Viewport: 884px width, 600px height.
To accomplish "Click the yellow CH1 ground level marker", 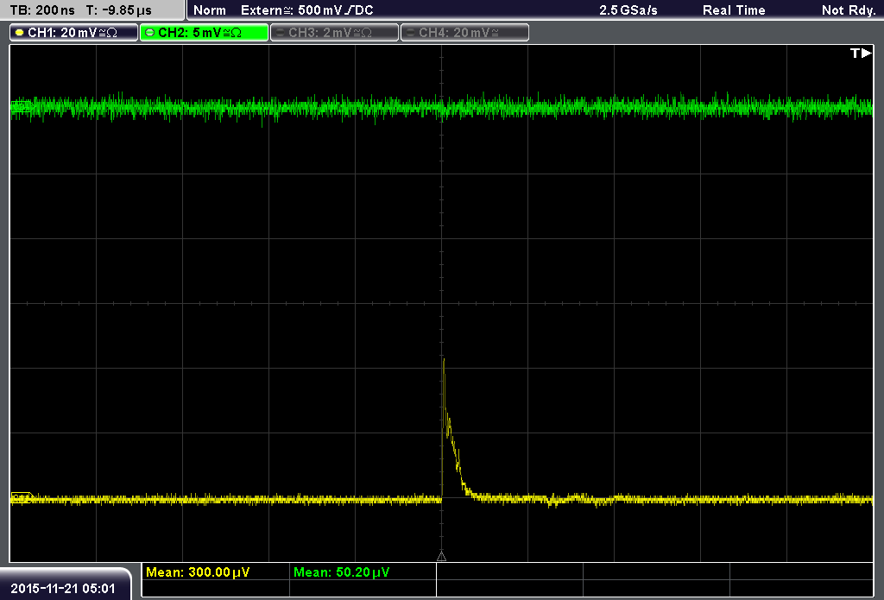I will pyautogui.click(x=22, y=497).
